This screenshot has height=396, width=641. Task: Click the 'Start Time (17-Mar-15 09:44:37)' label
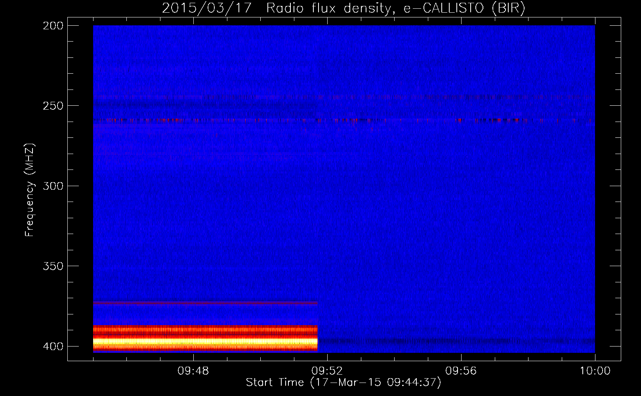[x=343, y=383]
